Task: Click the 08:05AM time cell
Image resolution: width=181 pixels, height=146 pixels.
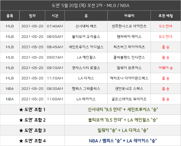Action: [55, 37]
